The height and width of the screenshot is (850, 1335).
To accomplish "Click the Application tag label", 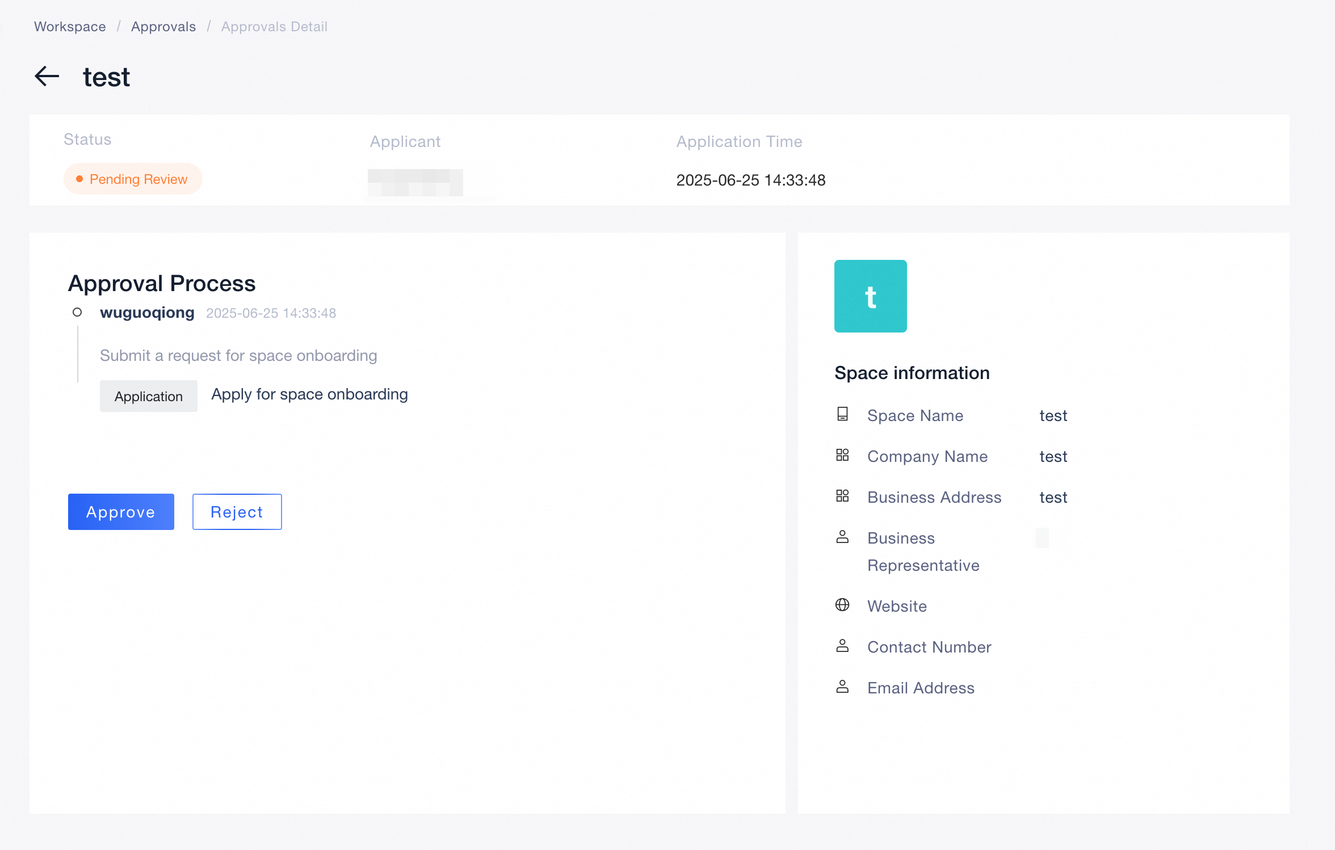I will 149,396.
